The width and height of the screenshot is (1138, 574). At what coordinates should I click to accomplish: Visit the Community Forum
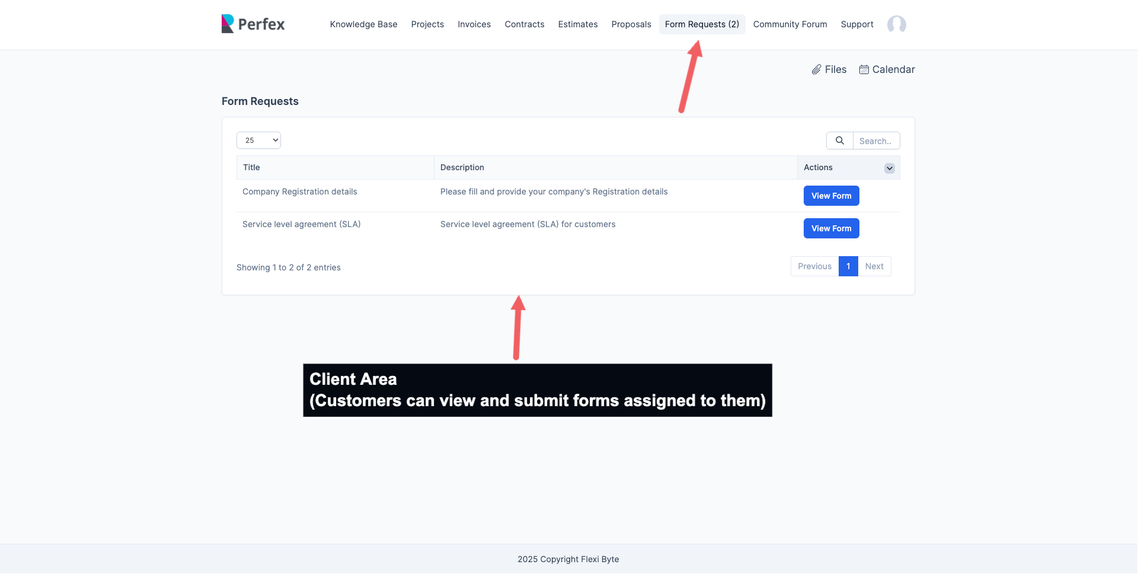[x=789, y=24]
